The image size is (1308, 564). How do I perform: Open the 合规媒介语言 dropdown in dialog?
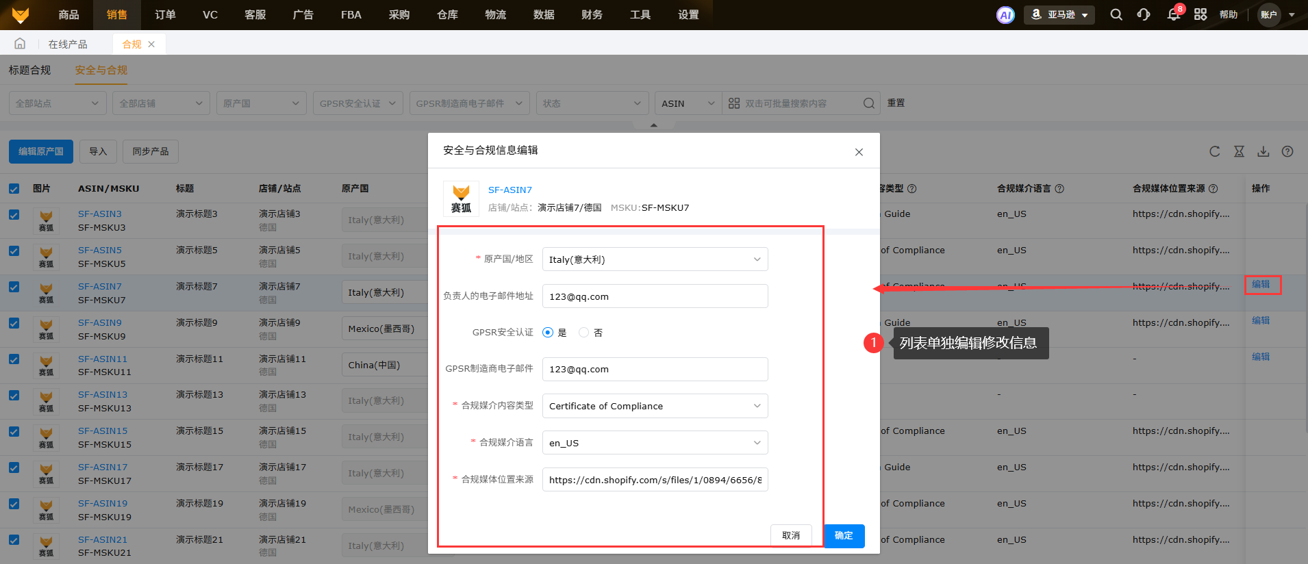(x=655, y=443)
